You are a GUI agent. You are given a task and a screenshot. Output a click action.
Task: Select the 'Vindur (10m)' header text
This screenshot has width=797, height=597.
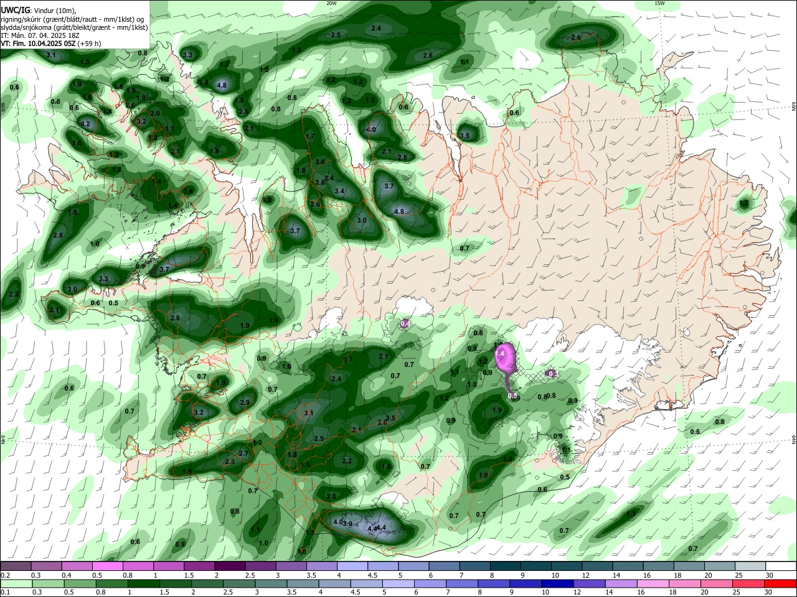(x=55, y=11)
